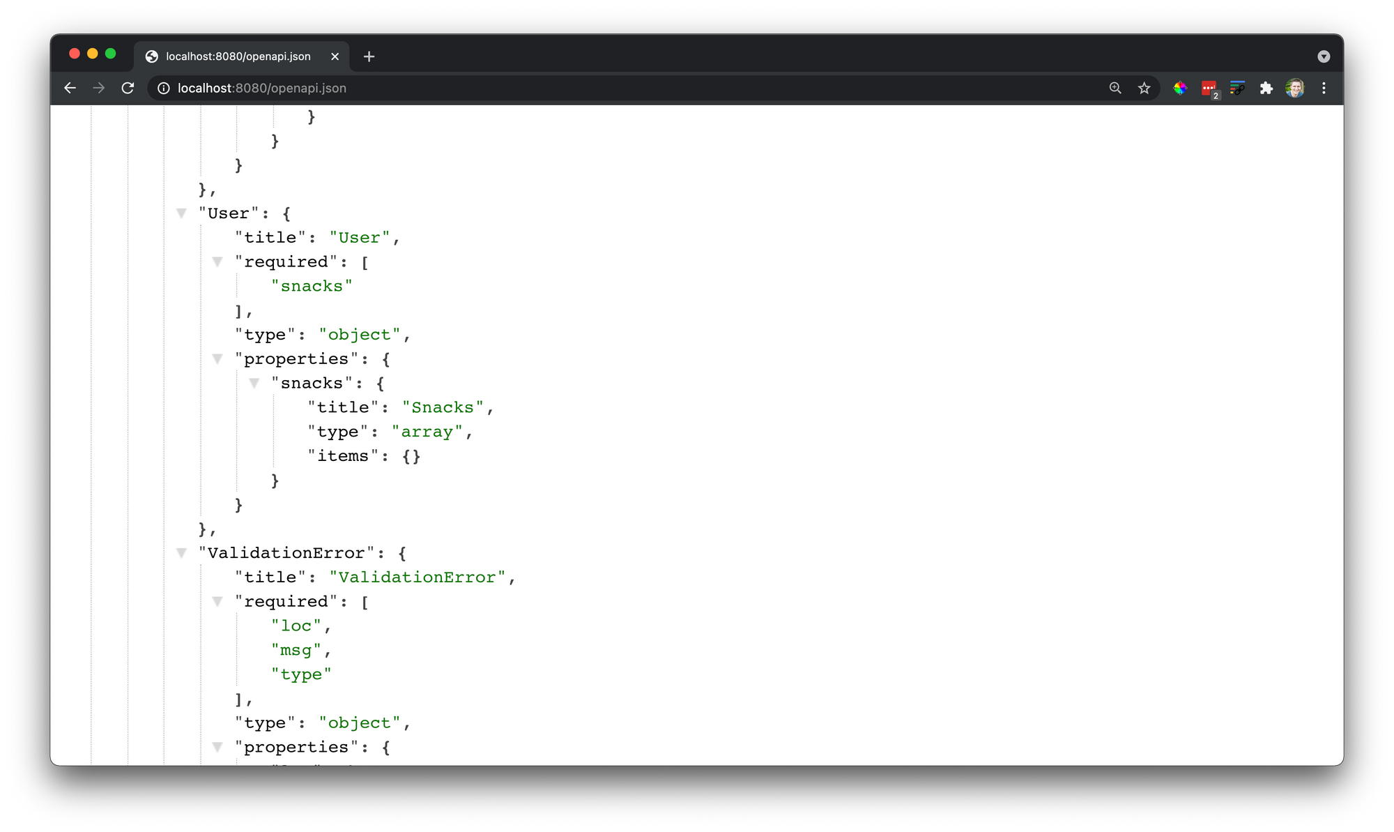Collapse the ValidationError object node
The image size is (1394, 832).
(x=182, y=552)
